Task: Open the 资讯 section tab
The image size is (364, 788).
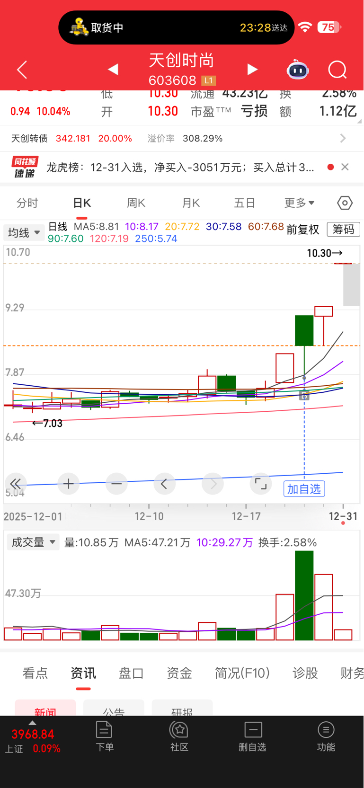Action: coord(83,673)
